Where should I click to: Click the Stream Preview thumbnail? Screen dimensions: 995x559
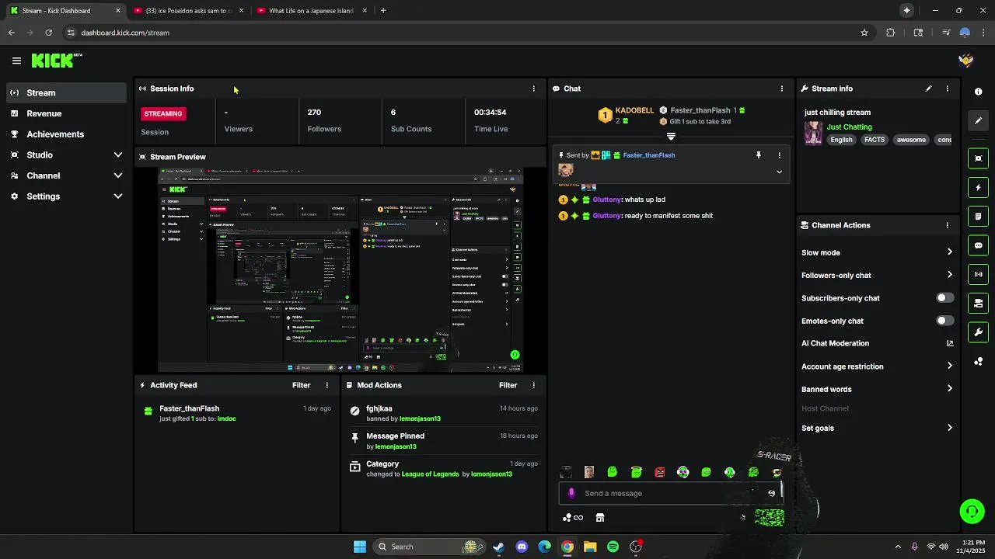(x=340, y=269)
